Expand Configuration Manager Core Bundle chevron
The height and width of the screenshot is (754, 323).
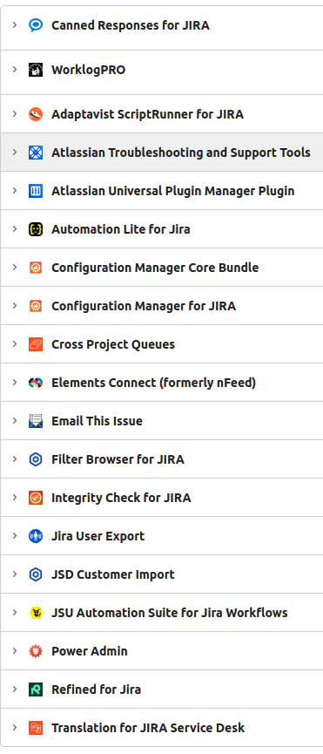[15, 267]
